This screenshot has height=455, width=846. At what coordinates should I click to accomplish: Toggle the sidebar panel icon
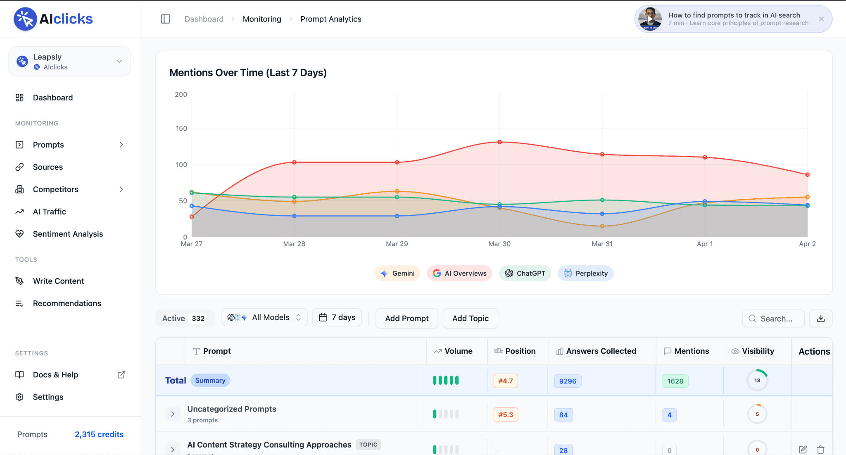coord(165,19)
